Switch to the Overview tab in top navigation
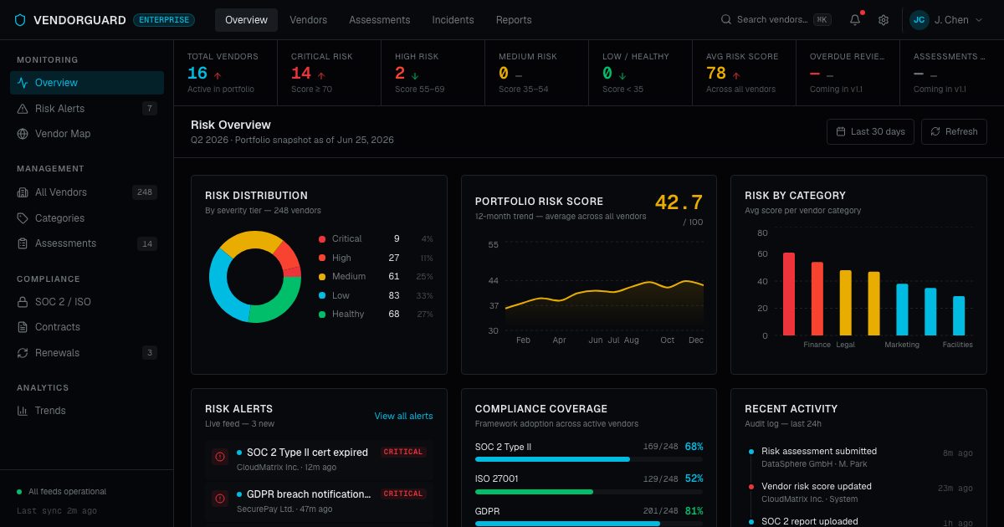Image resolution: width=1004 pixels, height=527 pixels. 246,20
